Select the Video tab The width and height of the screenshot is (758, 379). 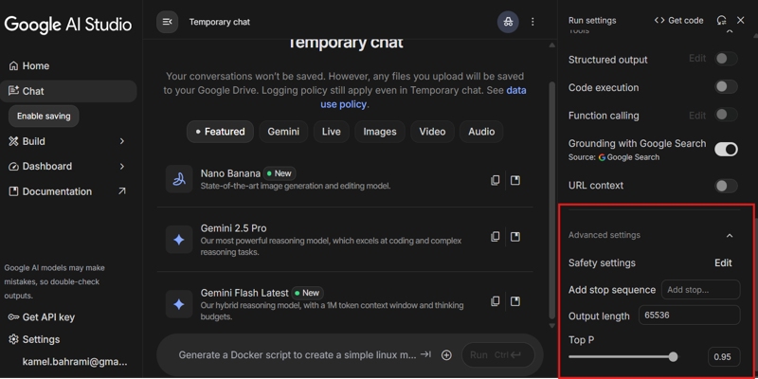tap(432, 132)
